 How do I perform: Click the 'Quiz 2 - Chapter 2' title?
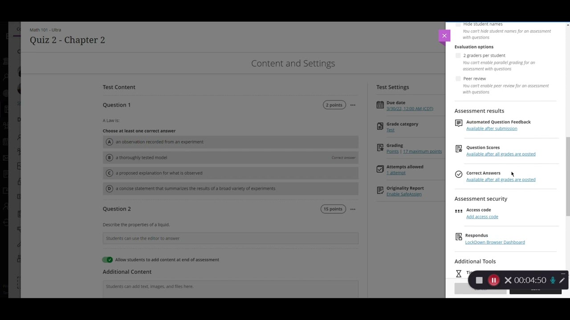67,40
